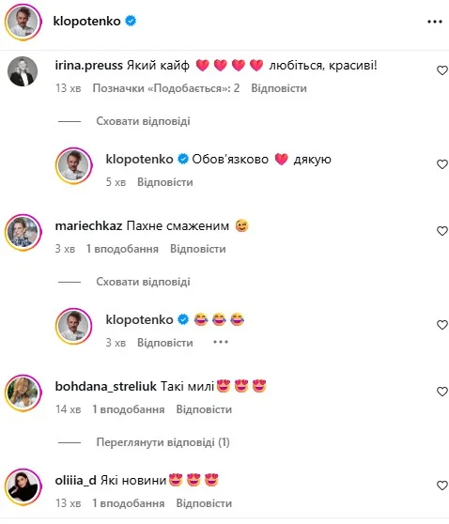The height and width of the screenshot is (524, 449).
Task: Like mariechkaz's comment with the heart
Action: (x=442, y=231)
